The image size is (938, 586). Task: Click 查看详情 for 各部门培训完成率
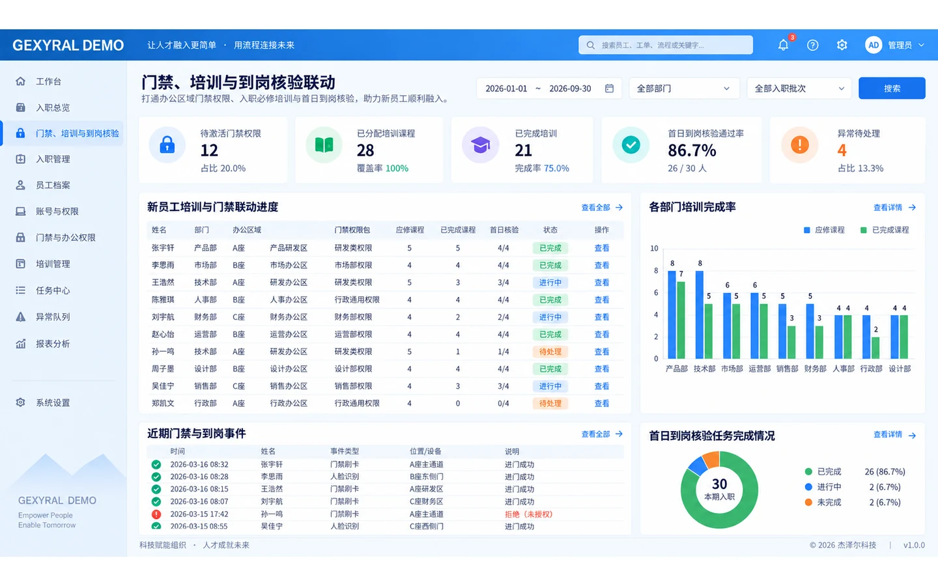tap(894, 208)
